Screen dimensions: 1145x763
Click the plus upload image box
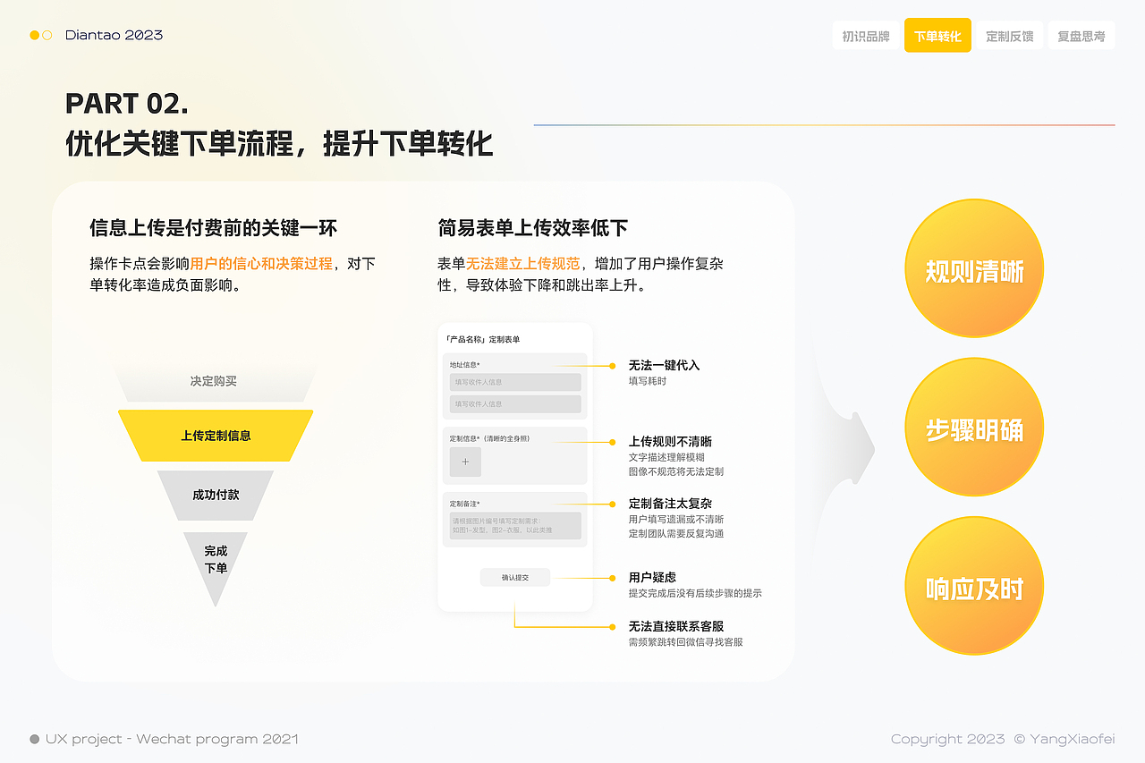pyautogui.click(x=465, y=462)
